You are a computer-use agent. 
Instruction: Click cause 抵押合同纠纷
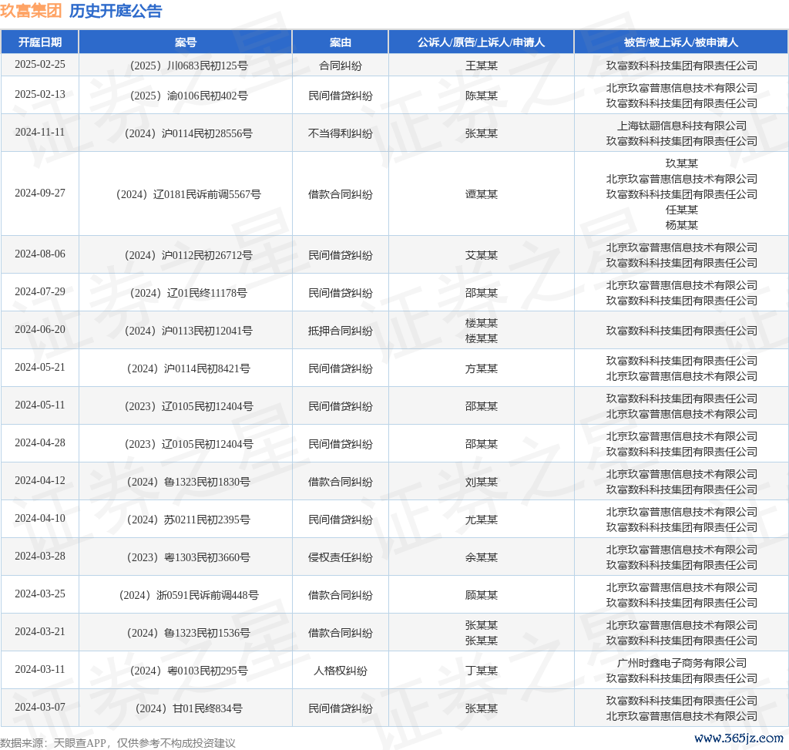(x=340, y=331)
